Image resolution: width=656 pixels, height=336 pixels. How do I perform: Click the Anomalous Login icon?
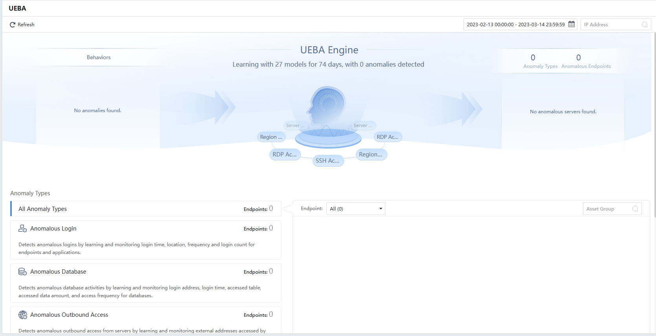point(22,229)
